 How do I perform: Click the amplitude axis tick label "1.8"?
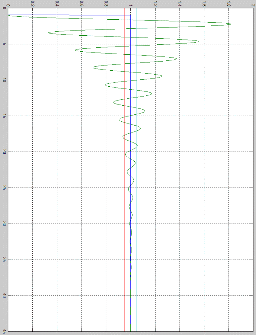pos(229,4)
